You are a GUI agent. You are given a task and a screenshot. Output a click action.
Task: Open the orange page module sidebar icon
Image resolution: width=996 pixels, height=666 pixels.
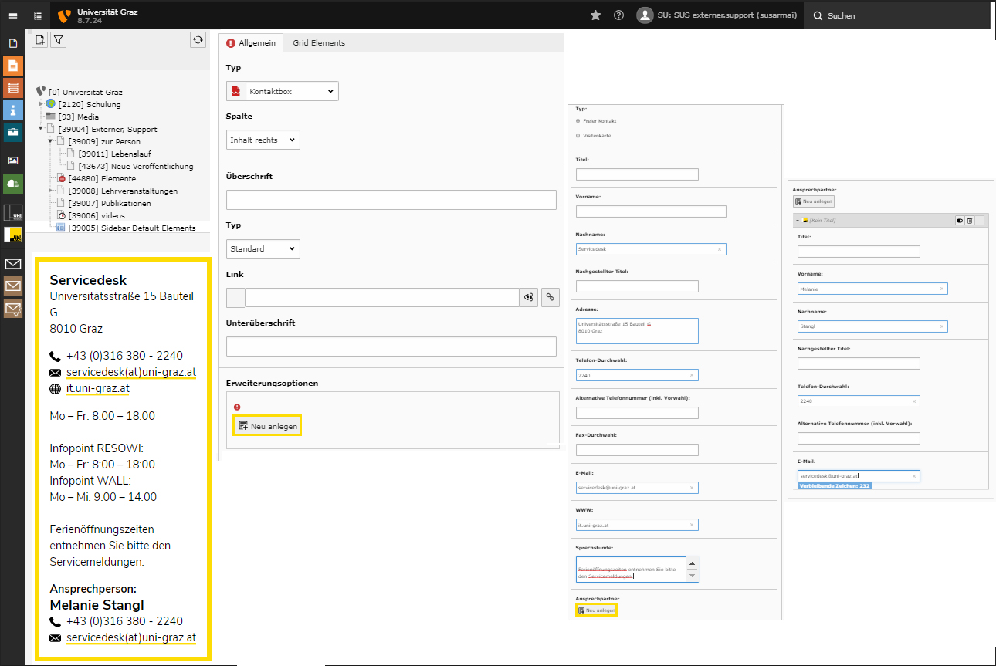pos(13,66)
